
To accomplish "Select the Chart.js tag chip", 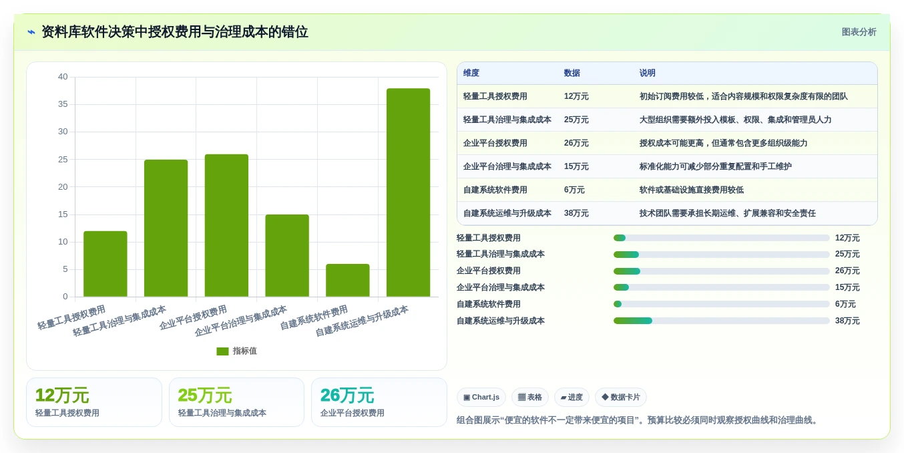I will [481, 397].
